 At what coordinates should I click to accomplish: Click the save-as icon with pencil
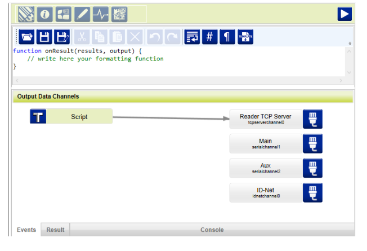click(x=62, y=37)
